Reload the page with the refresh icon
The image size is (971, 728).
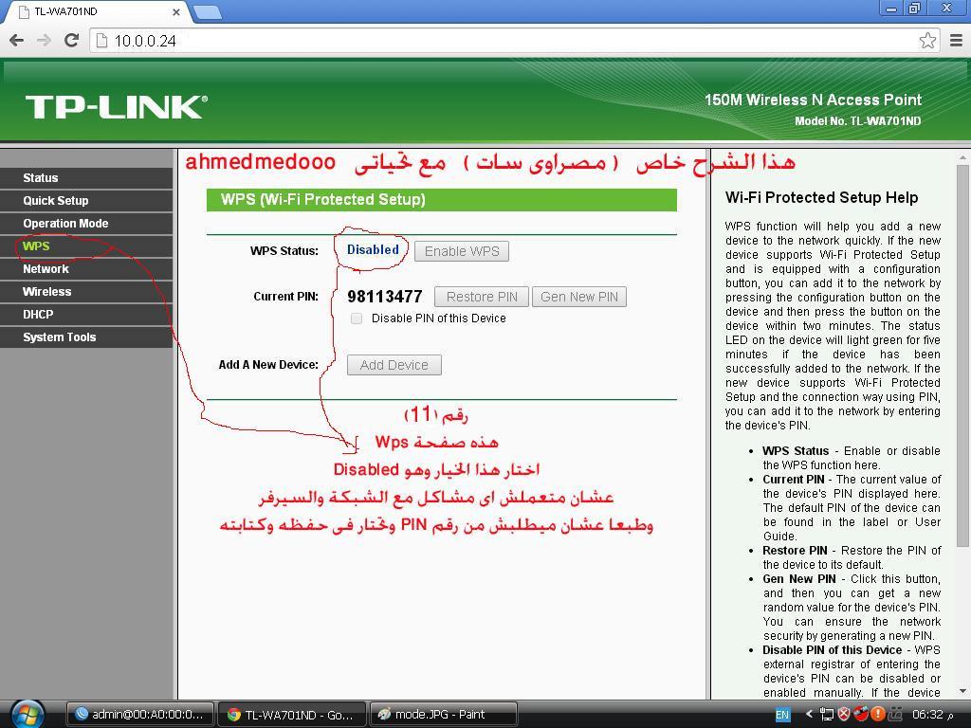pyautogui.click(x=72, y=41)
